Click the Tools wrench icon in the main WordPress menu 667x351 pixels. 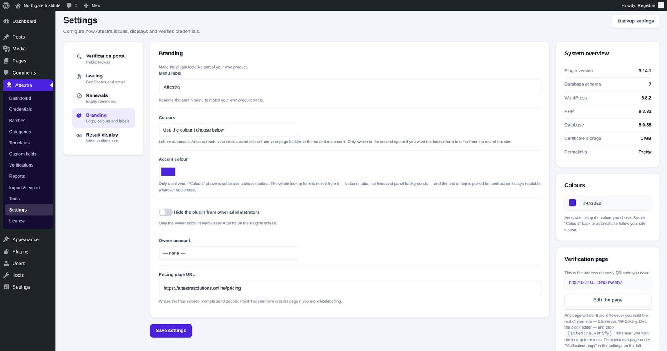point(6,275)
